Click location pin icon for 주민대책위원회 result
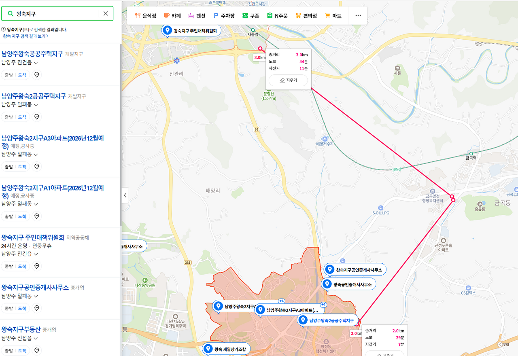 (x=37, y=266)
